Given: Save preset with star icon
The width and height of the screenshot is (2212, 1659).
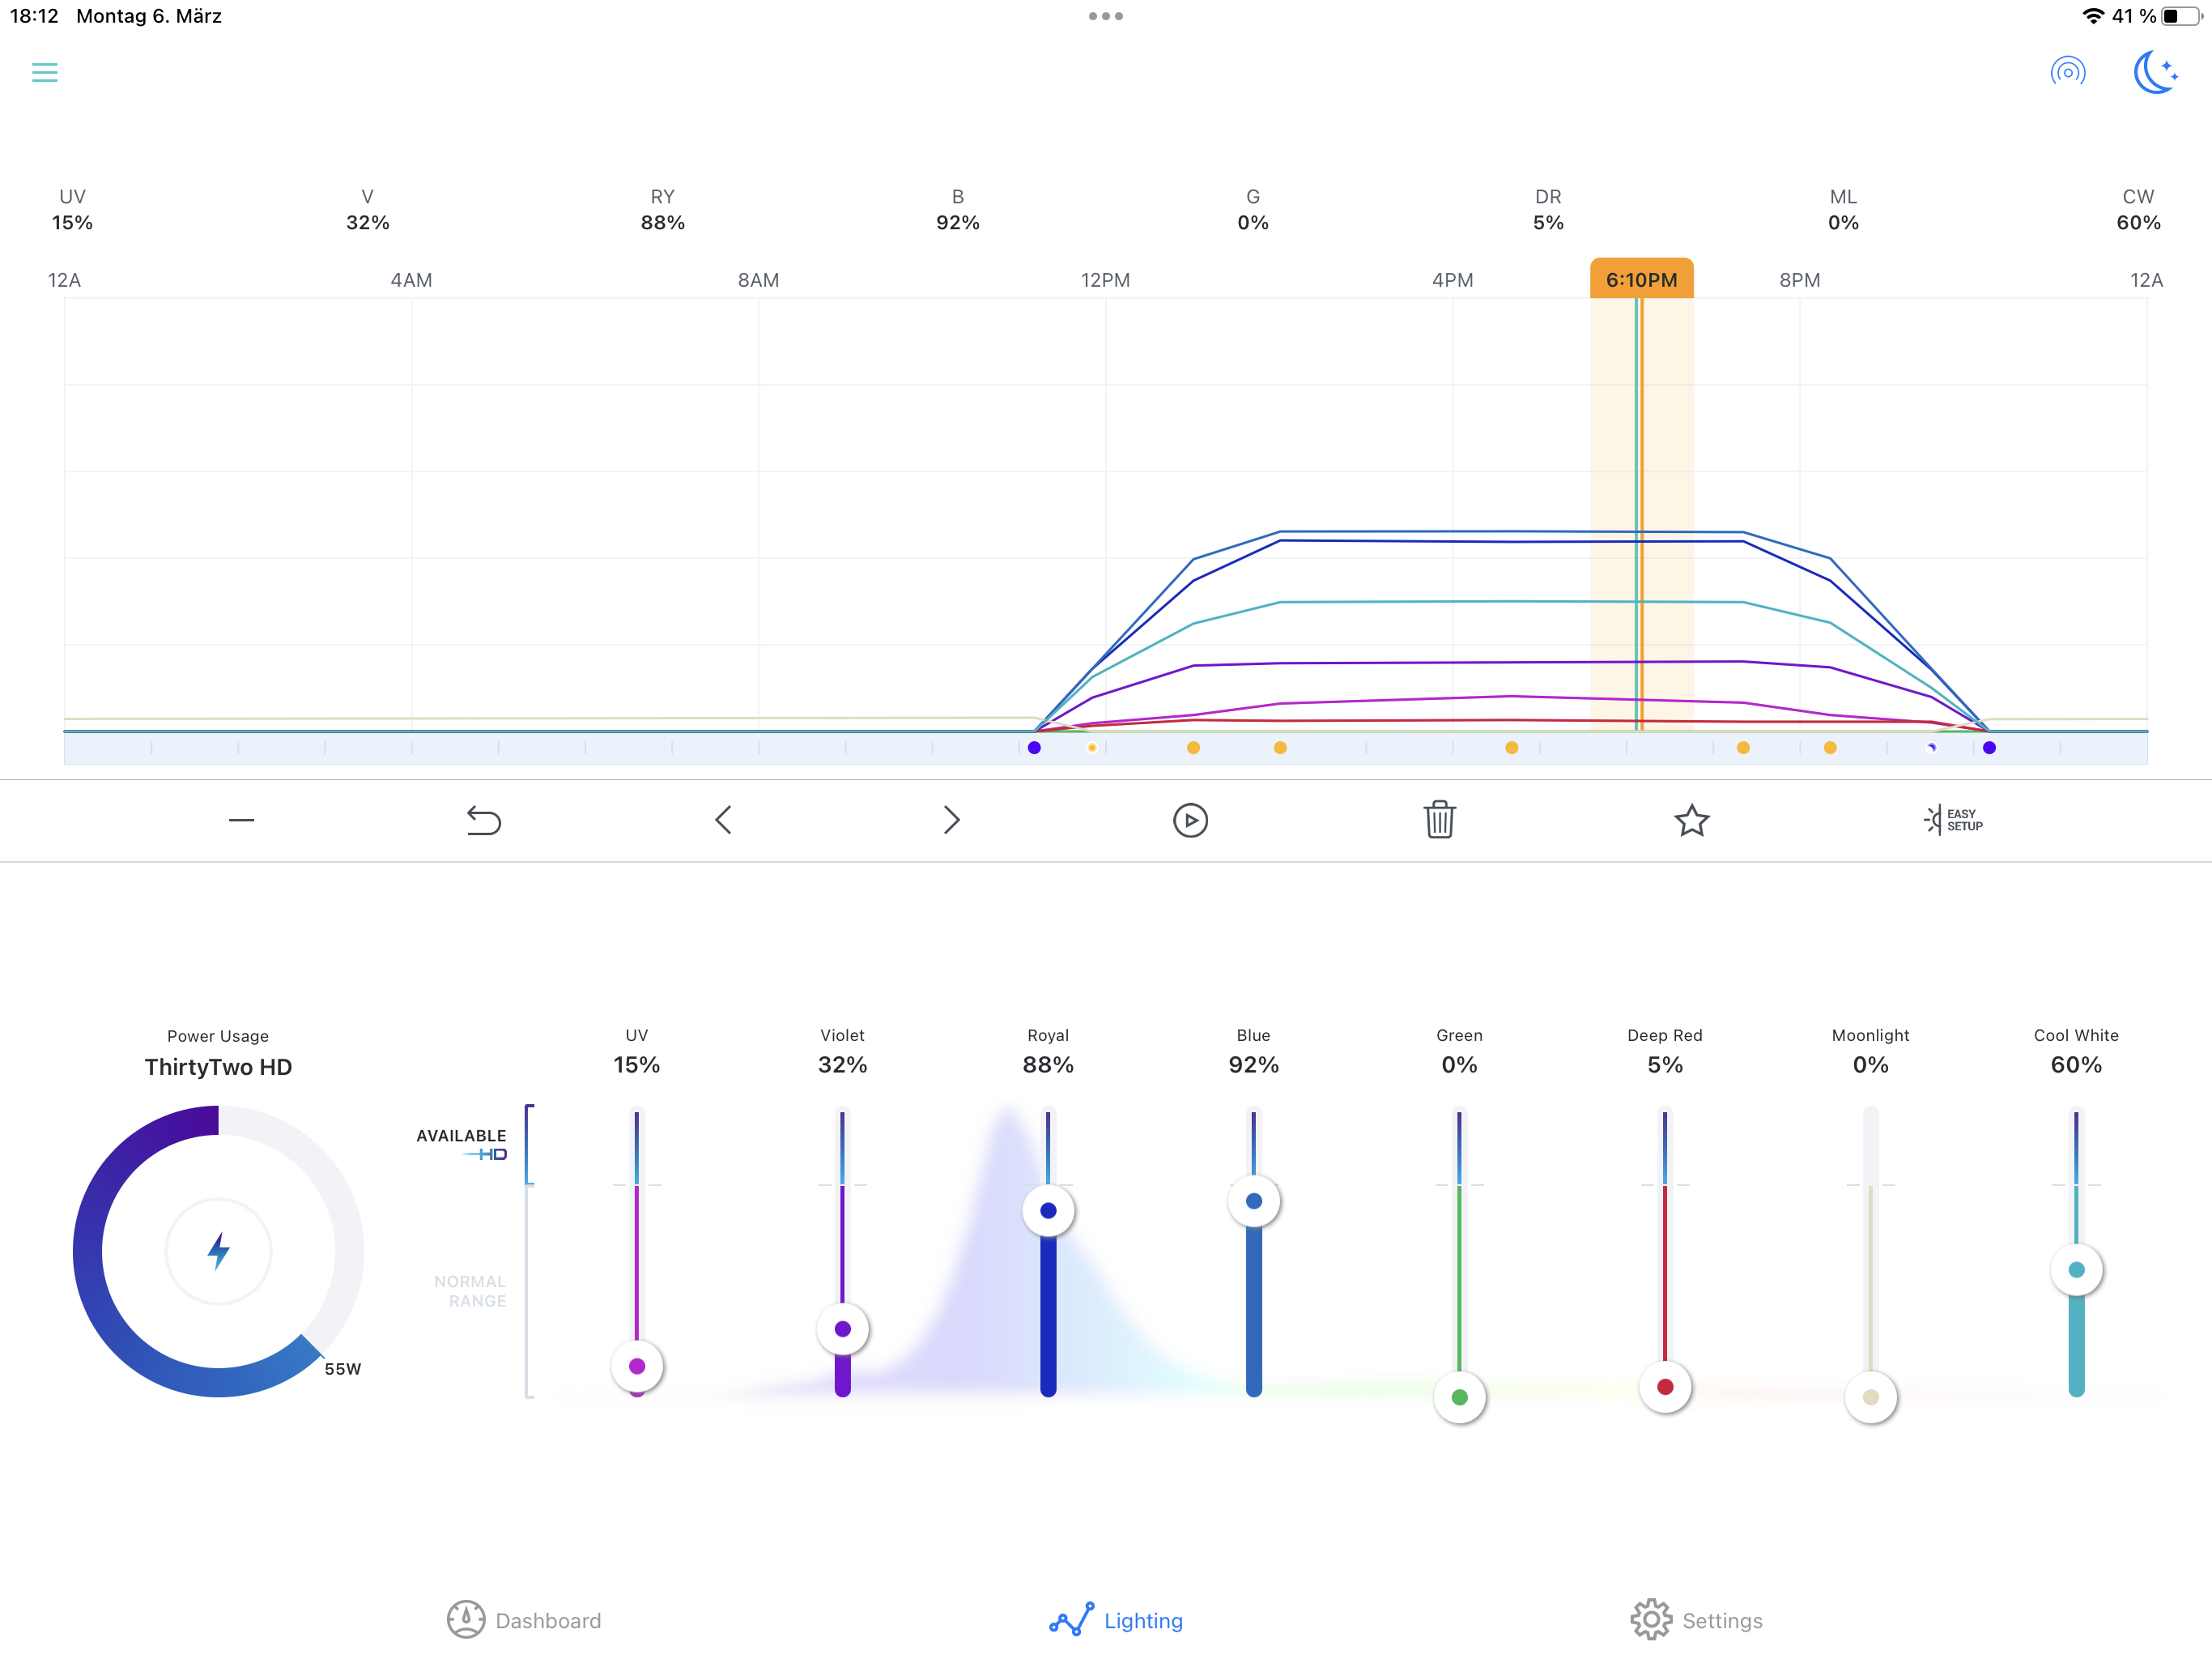Looking at the screenshot, I should 1691,821.
